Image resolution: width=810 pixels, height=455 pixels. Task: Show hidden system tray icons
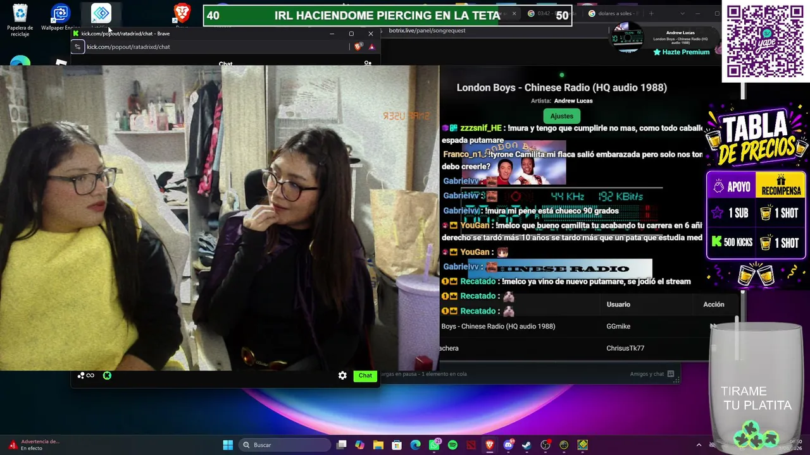pos(699,445)
